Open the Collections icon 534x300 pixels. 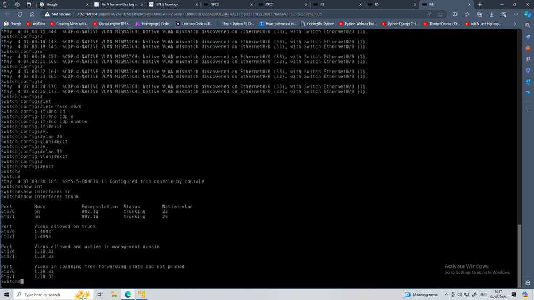coord(479,14)
